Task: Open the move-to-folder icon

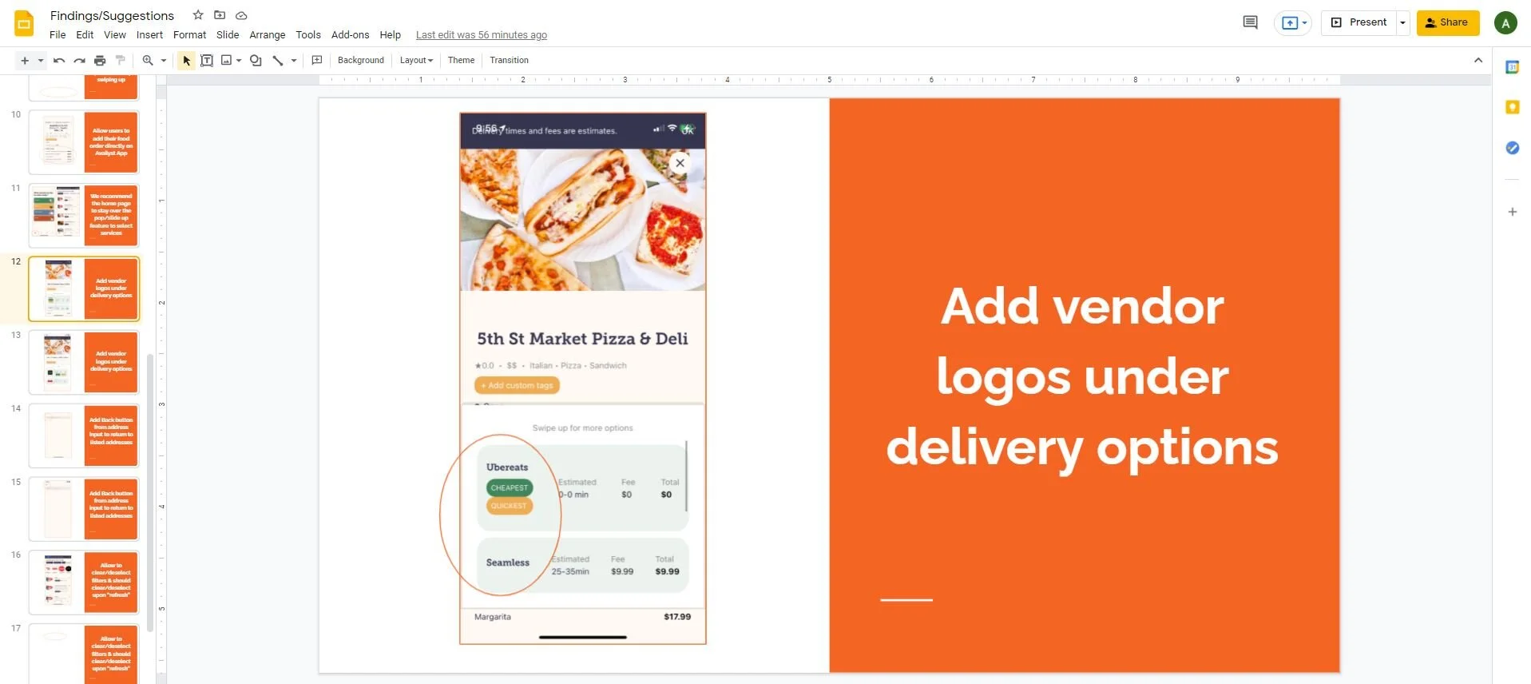Action: 220,15
